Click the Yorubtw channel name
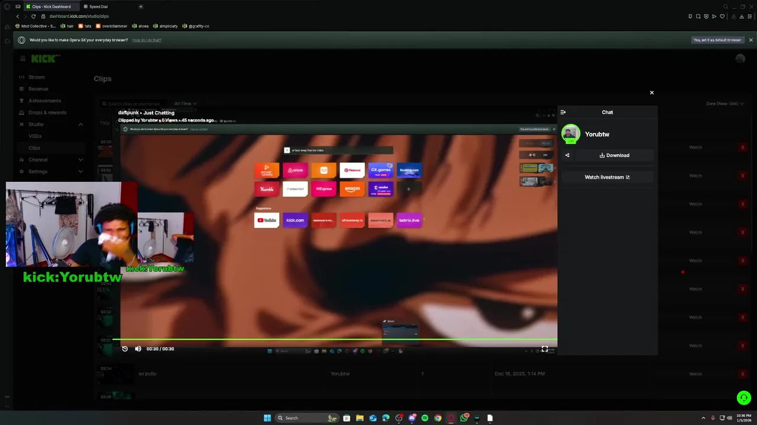This screenshot has width=757, height=425. click(597, 135)
